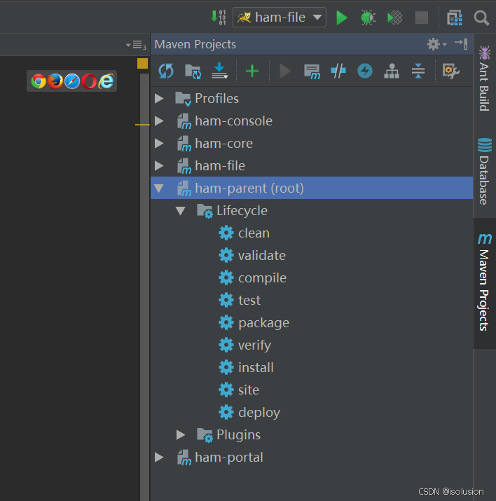Expand the ham-portal module
The image size is (496, 501).
tap(159, 458)
